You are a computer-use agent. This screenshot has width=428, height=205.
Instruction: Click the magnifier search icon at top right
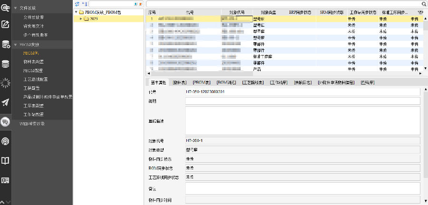coord(424,3)
